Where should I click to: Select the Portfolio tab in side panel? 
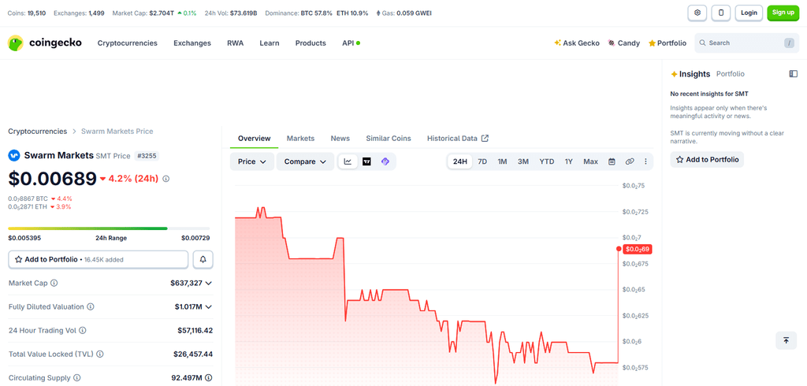tap(731, 74)
